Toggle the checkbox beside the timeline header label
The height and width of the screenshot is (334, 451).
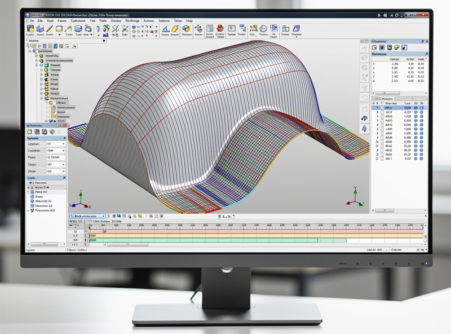click(x=90, y=221)
